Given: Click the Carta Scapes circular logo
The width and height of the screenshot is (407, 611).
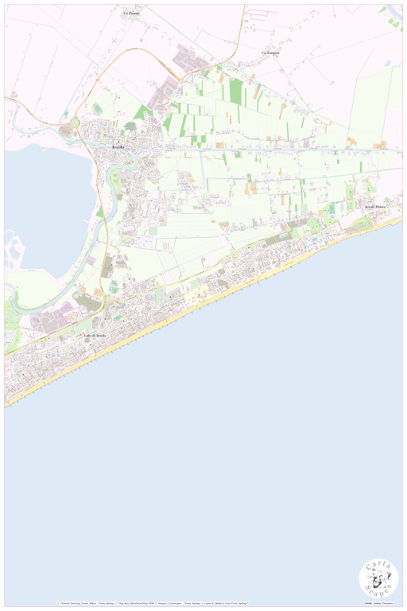Looking at the screenshot, I should point(378,578).
